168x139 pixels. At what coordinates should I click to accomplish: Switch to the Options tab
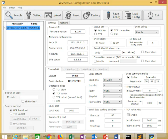[64, 23]
